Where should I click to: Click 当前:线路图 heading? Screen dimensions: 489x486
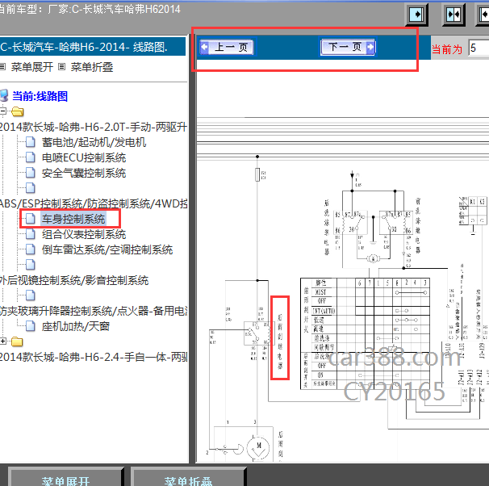click(40, 96)
